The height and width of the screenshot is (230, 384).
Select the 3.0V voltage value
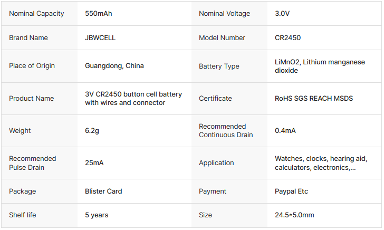[x=282, y=14]
